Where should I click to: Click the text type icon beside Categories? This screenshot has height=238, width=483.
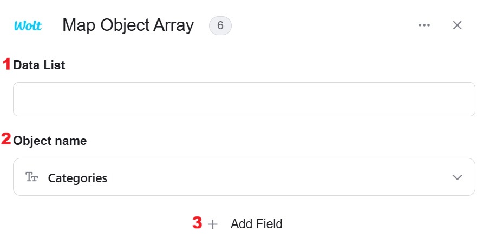[32, 177]
